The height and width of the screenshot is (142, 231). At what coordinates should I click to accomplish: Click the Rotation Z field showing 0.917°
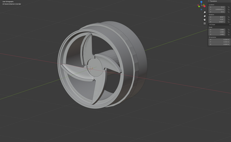tap(217, 22)
